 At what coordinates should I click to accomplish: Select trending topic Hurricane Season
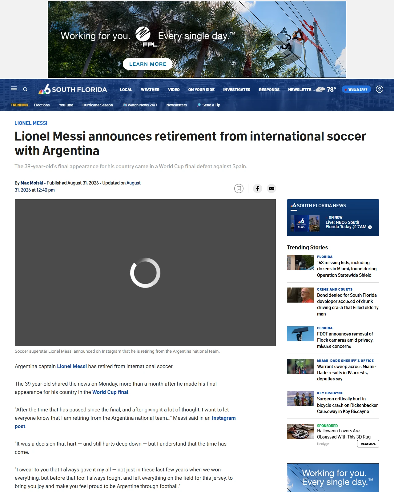click(98, 105)
